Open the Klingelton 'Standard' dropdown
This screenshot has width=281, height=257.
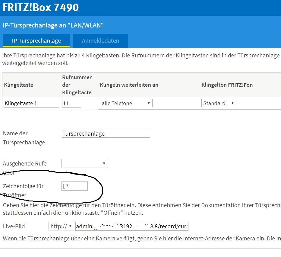(219, 103)
